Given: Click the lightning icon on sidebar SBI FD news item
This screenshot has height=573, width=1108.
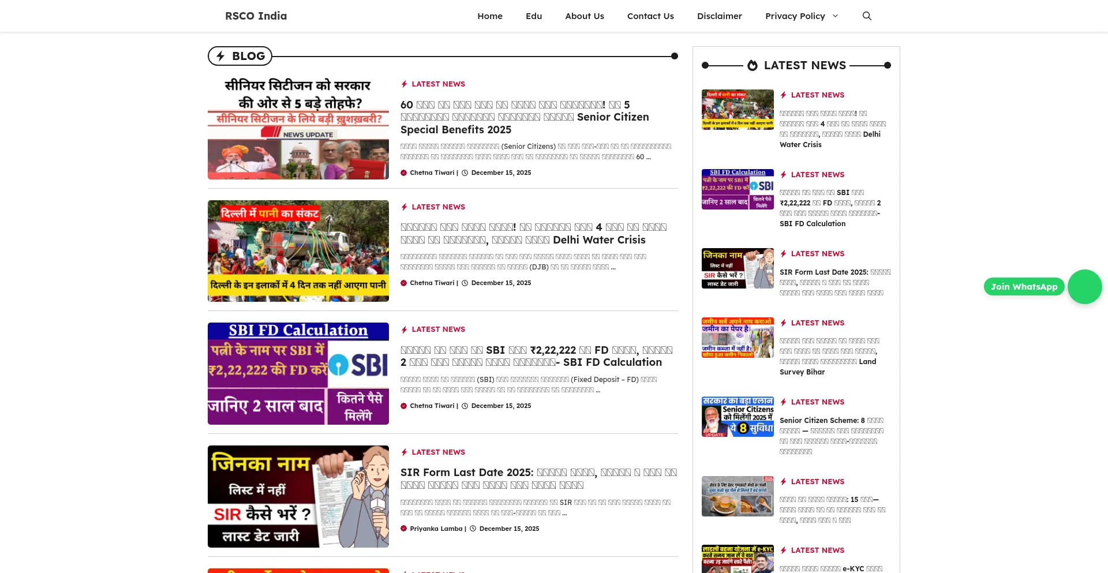Looking at the screenshot, I should click(783, 174).
